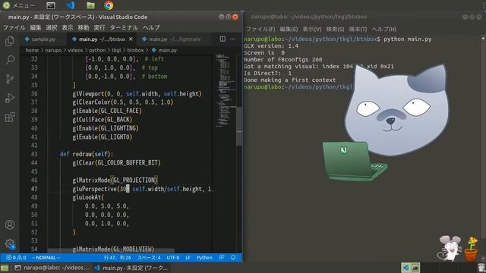Open the system メニュー button

tap(18, 5)
